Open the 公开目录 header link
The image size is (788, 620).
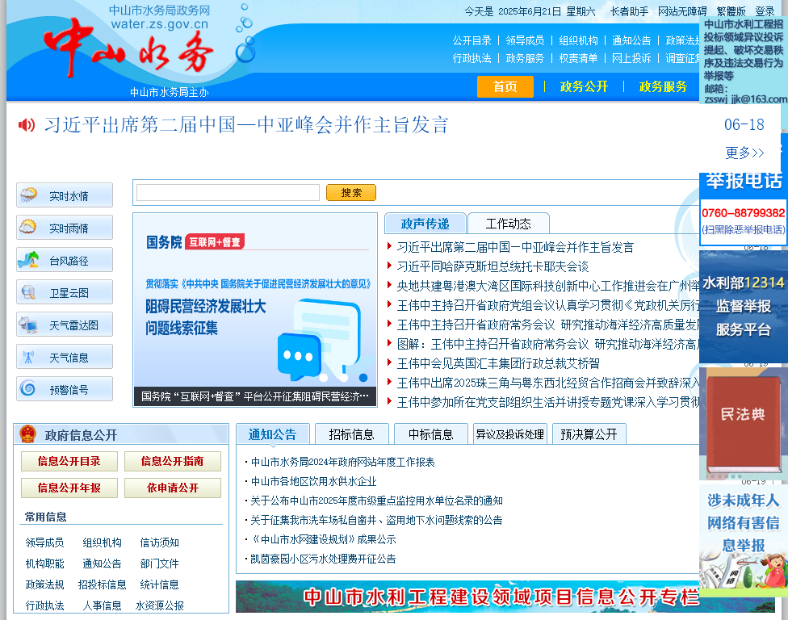pyautogui.click(x=472, y=40)
